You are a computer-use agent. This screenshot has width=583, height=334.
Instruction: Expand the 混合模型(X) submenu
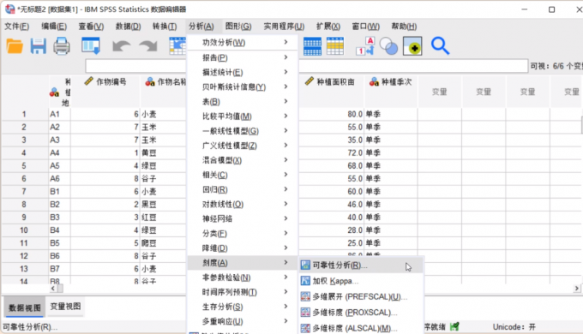coord(243,160)
